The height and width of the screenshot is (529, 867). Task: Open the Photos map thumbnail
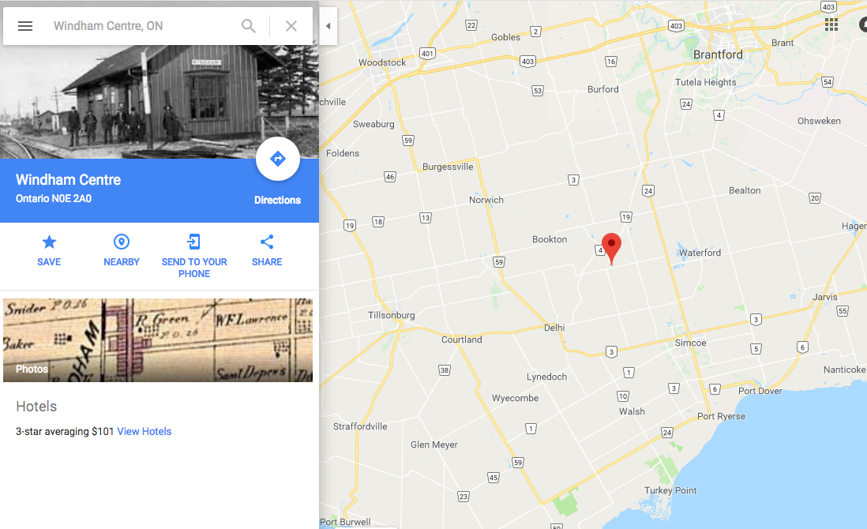(x=158, y=340)
